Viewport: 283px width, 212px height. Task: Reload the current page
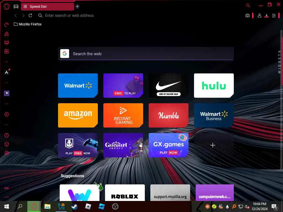click(x=30, y=15)
